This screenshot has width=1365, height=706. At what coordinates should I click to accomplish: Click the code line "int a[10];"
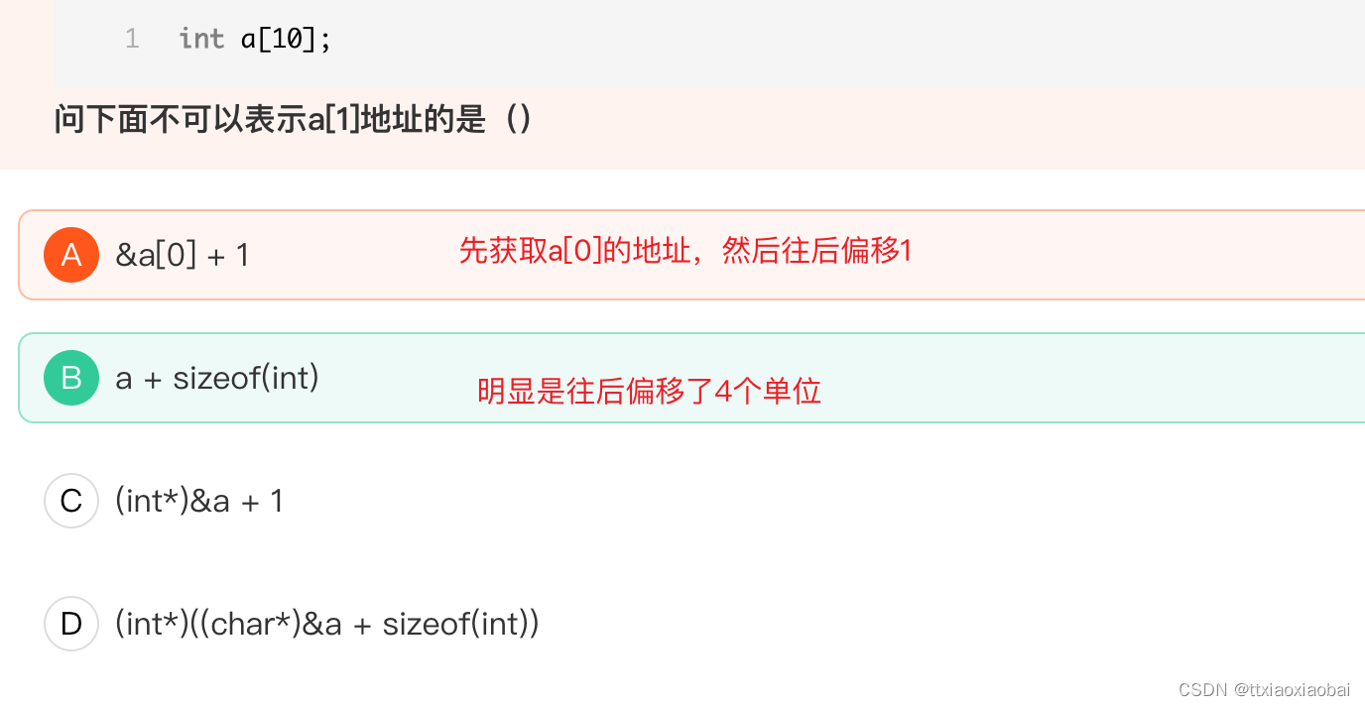coord(253,38)
